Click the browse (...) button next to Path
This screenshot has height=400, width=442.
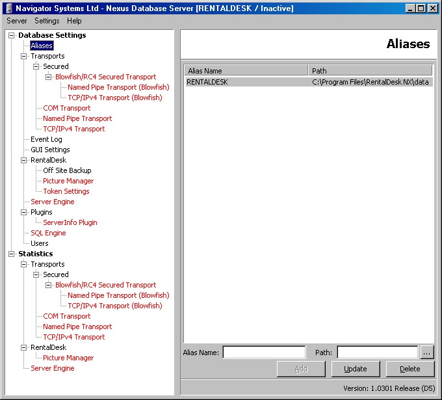point(427,353)
